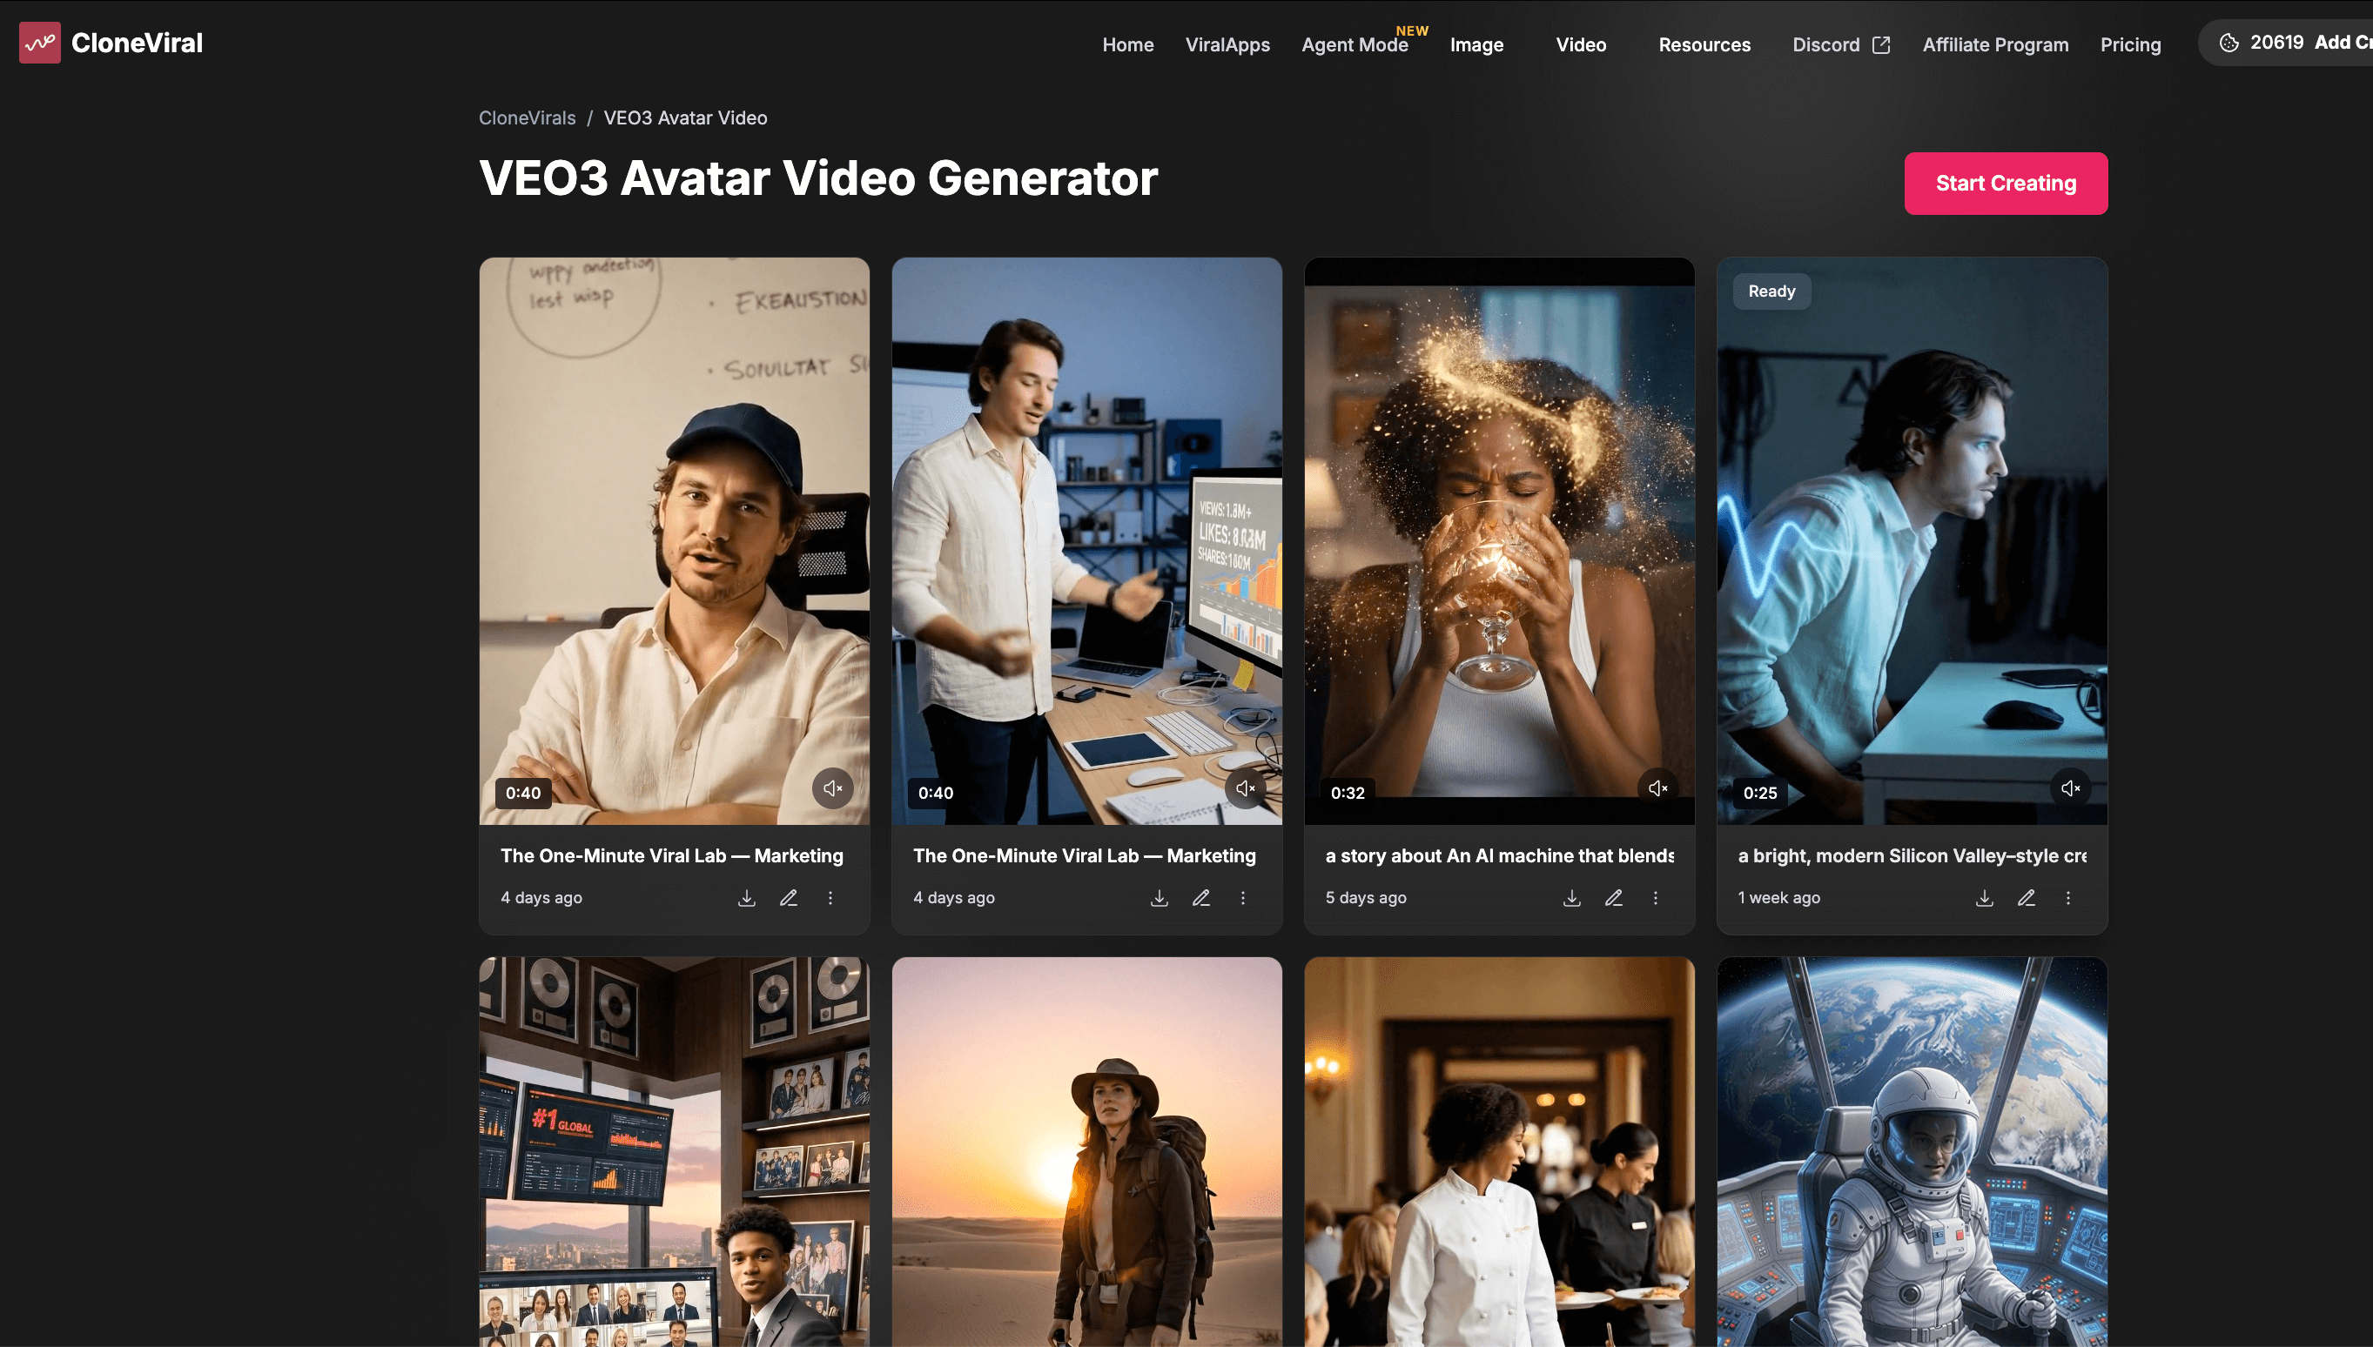The width and height of the screenshot is (2373, 1347).
Task: Unmute the 0:32 woman with glass video
Action: coord(1658,788)
